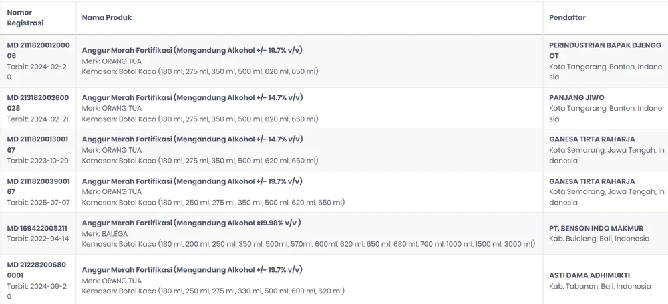The height and width of the screenshot is (304, 668).
Task: Click registrant PT. BENSON INDO MAKMUR
Action: [x=597, y=228]
